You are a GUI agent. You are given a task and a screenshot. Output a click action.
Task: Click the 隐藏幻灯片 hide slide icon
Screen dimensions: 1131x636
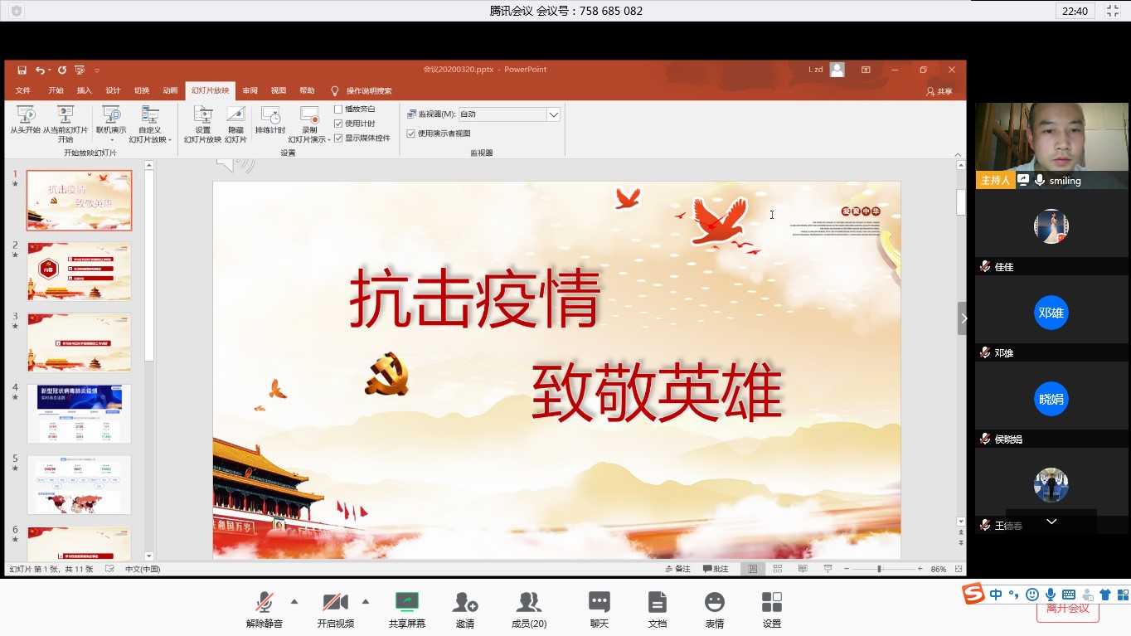(235, 115)
